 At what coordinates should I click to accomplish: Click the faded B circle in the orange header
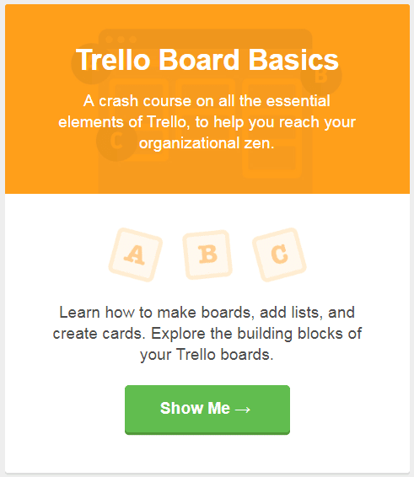tap(321, 75)
